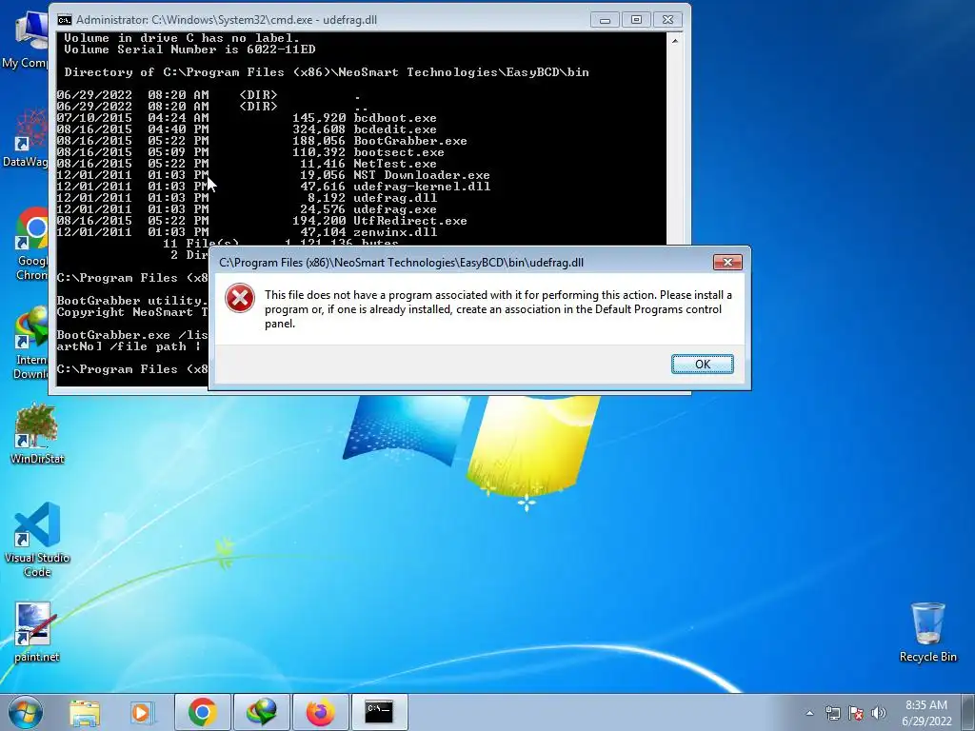Click the udefrag-kernel.dll listing line
The width and height of the screenshot is (975, 731).
273,187
